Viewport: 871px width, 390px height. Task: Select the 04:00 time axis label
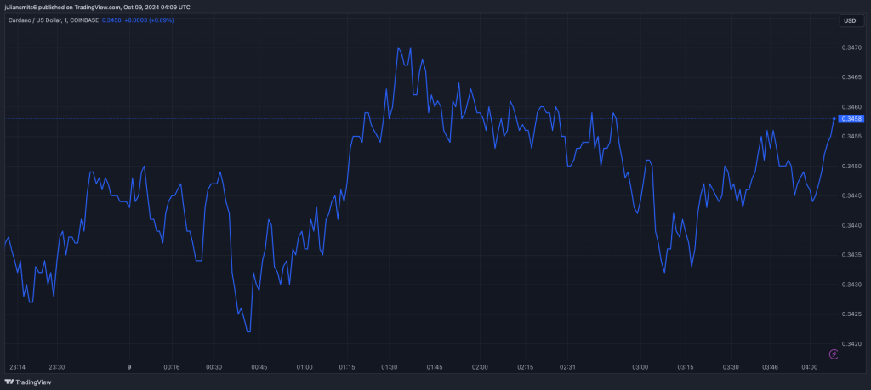pos(810,367)
